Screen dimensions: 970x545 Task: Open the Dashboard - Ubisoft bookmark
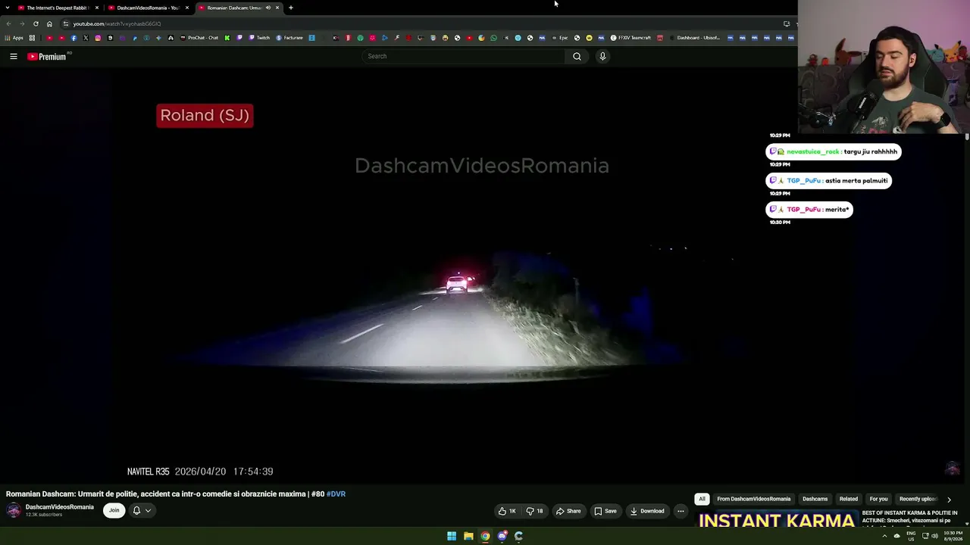pyautogui.click(x=695, y=38)
